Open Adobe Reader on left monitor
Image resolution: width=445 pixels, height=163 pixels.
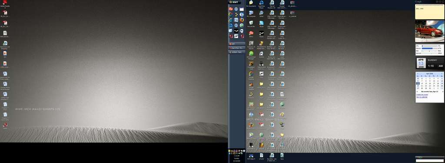(x=5, y=3)
